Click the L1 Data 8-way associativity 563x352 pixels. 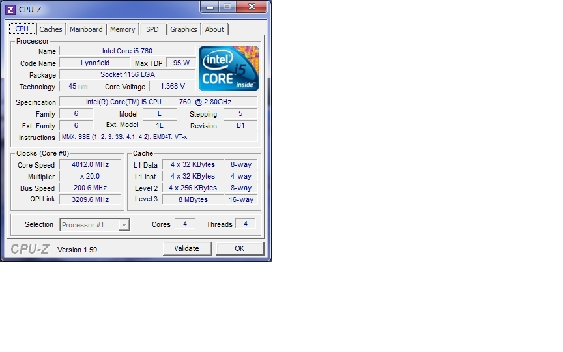click(241, 164)
